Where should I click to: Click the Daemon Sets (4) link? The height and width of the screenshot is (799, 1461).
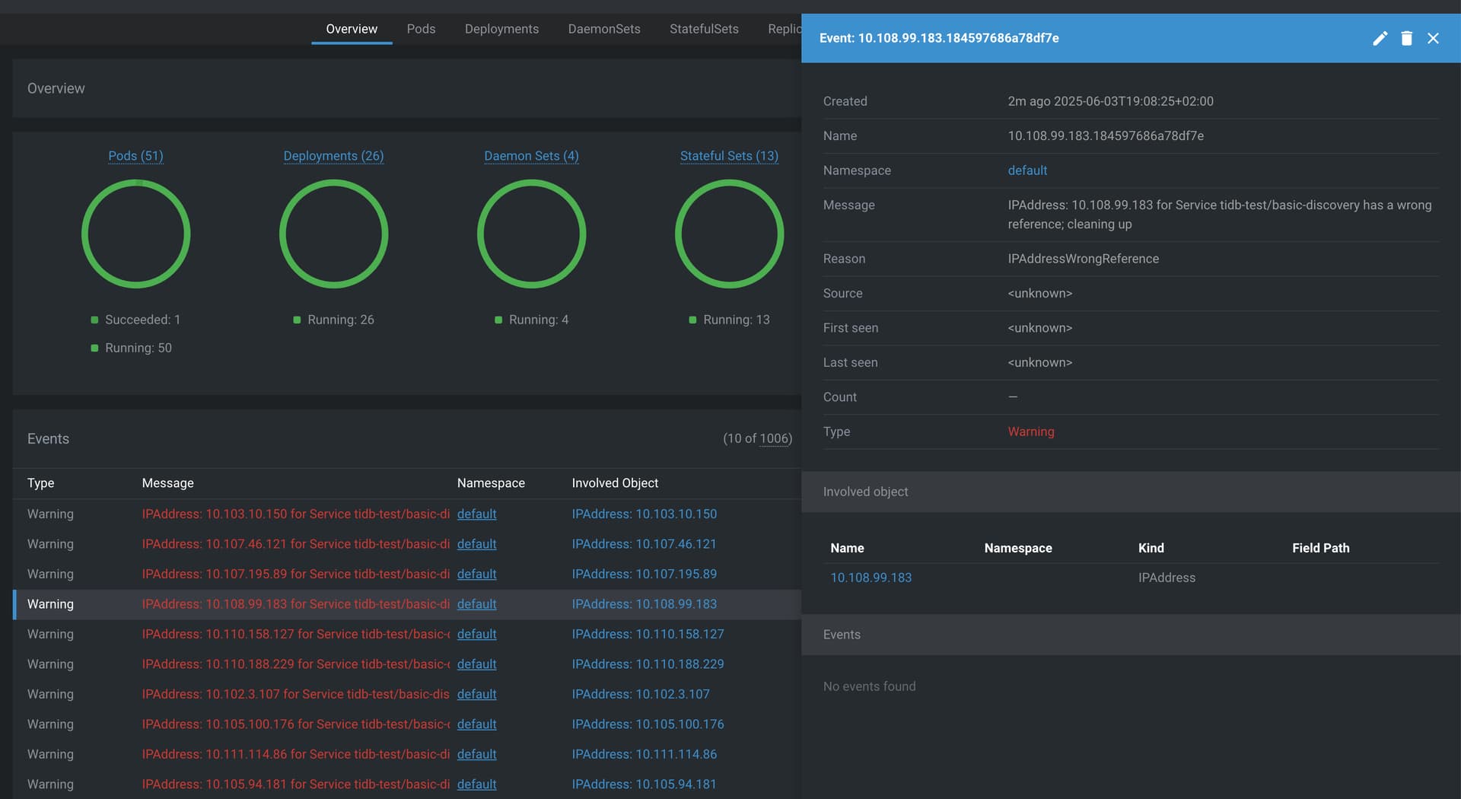(x=531, y=156)
